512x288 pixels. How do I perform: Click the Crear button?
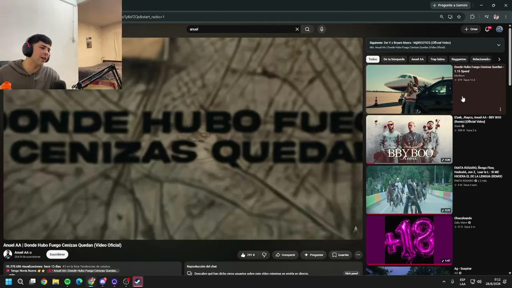(471, 29)
